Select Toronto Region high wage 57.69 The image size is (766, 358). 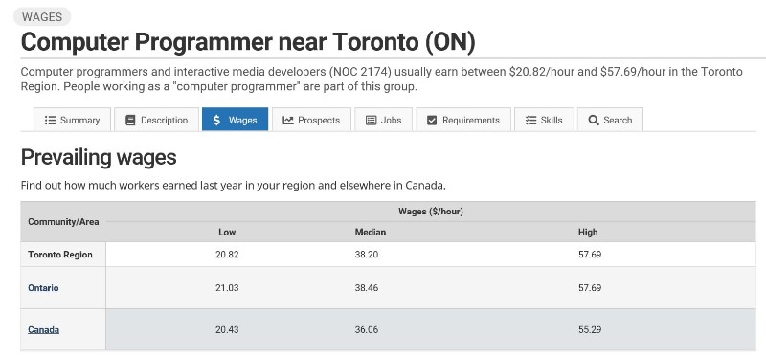590,255
